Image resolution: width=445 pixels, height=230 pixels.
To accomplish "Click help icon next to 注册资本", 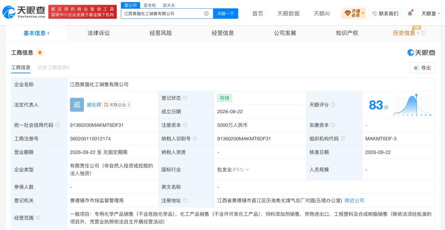I will tap(185, 125).
